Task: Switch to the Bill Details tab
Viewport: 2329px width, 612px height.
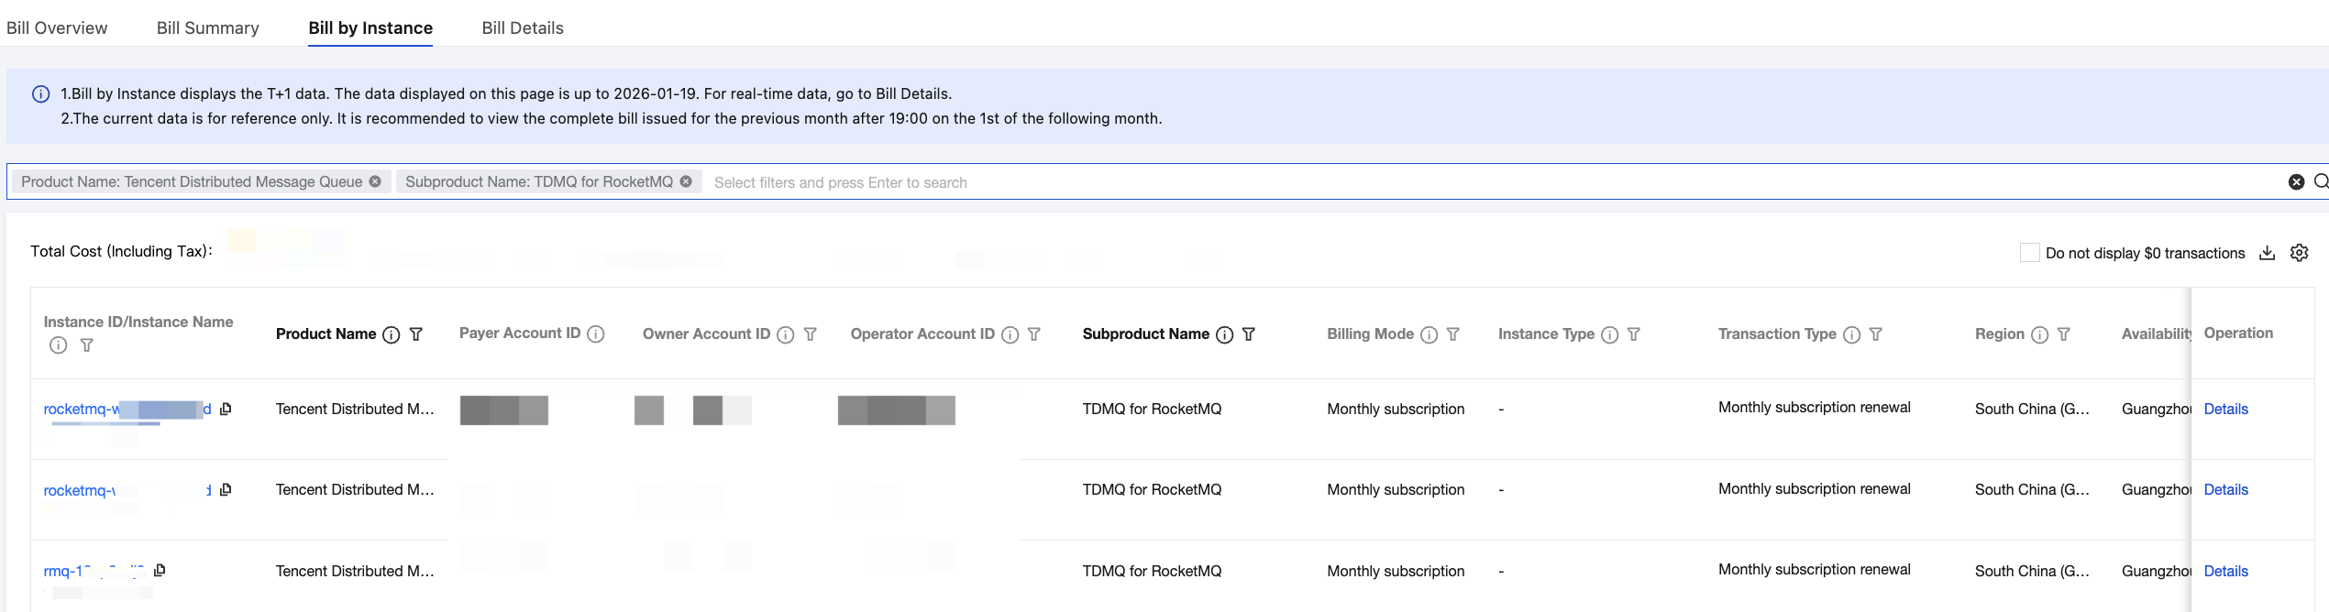Action: [x=523, y=27]
